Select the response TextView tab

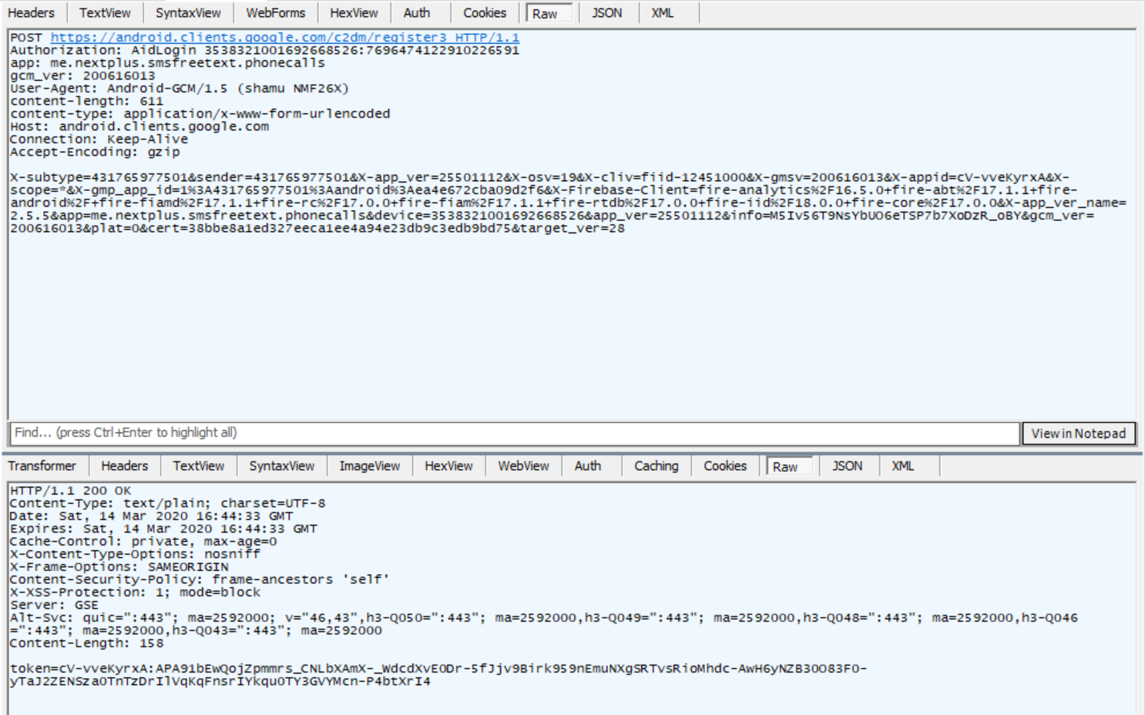pyautogui.click(x=199, y=466)
